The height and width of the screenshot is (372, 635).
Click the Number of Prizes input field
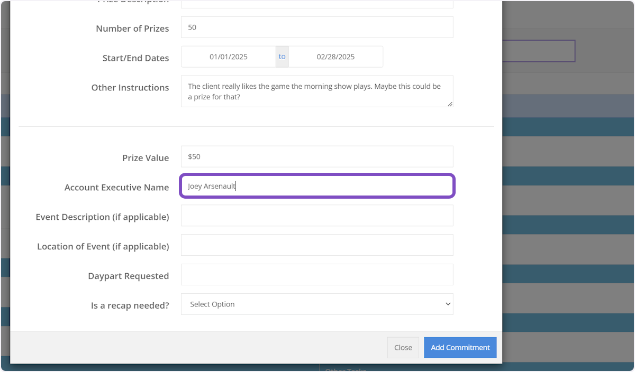(x=316, y=27)
